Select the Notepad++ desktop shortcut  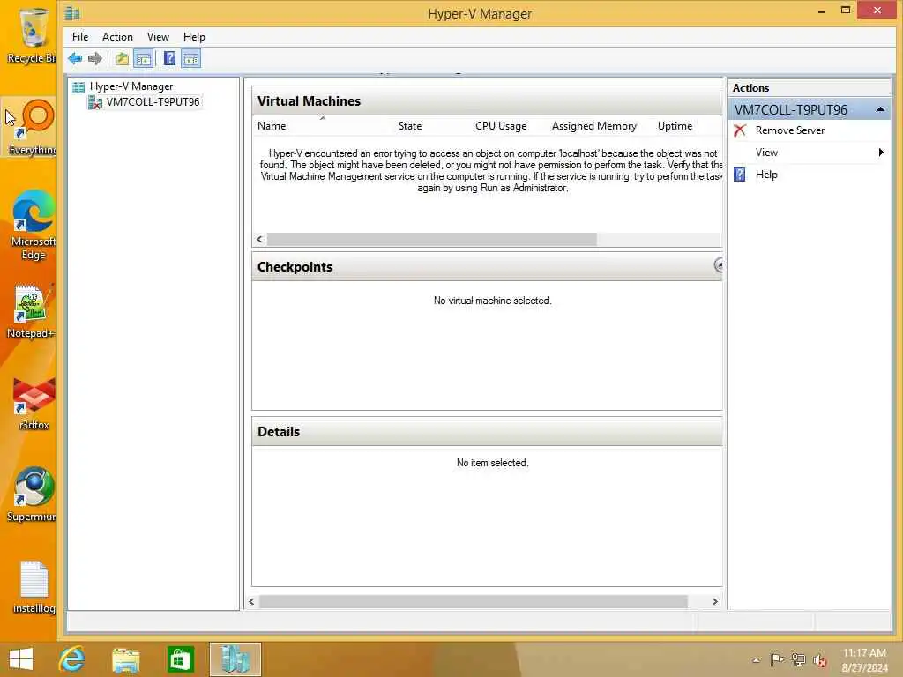click(x=32, y=311)
